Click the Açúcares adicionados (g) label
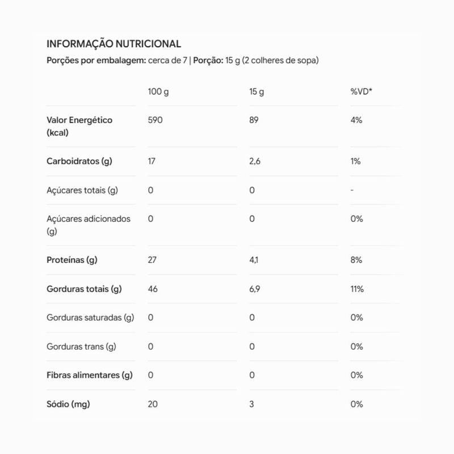The image size is (454, 454). coord(89,225)
